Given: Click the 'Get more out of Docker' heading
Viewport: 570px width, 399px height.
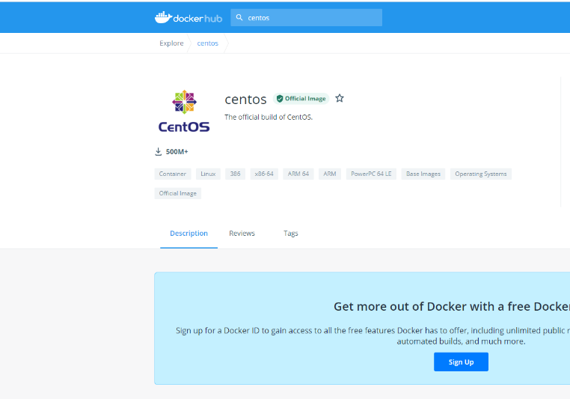Looking at the screenshot, I should pyautogui.click(x=452, y=307).
